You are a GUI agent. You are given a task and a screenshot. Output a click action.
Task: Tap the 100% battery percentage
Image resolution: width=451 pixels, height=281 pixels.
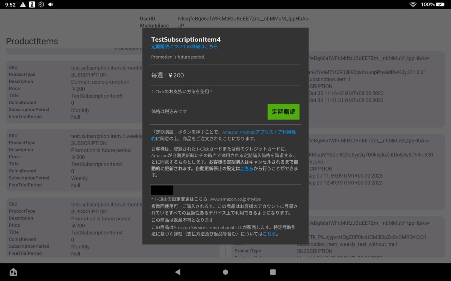(x=428, y=4)
